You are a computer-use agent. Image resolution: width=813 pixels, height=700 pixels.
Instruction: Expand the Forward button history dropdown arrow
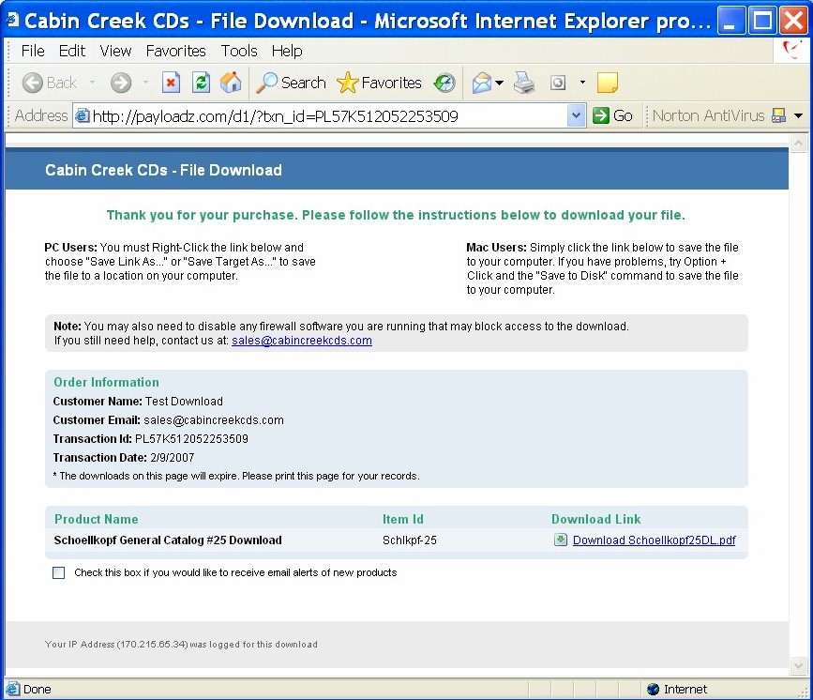click(x=145, y=82)
